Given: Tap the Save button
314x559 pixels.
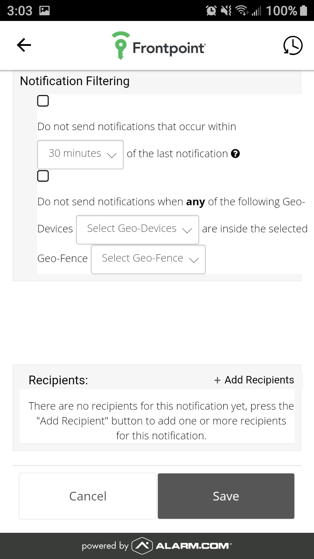Looking at the screenshot, I should (x=226, y=496).
